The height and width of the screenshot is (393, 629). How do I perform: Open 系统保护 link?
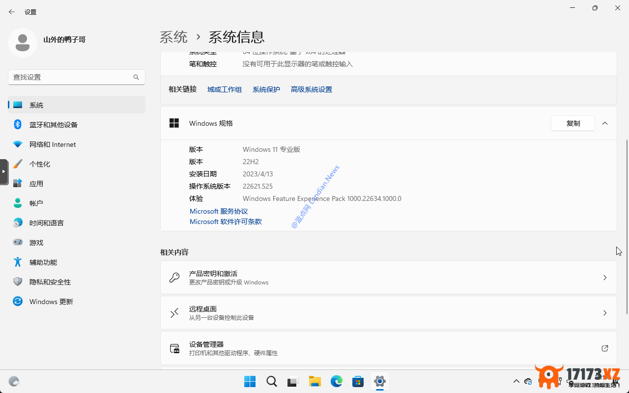click(266, 89)
